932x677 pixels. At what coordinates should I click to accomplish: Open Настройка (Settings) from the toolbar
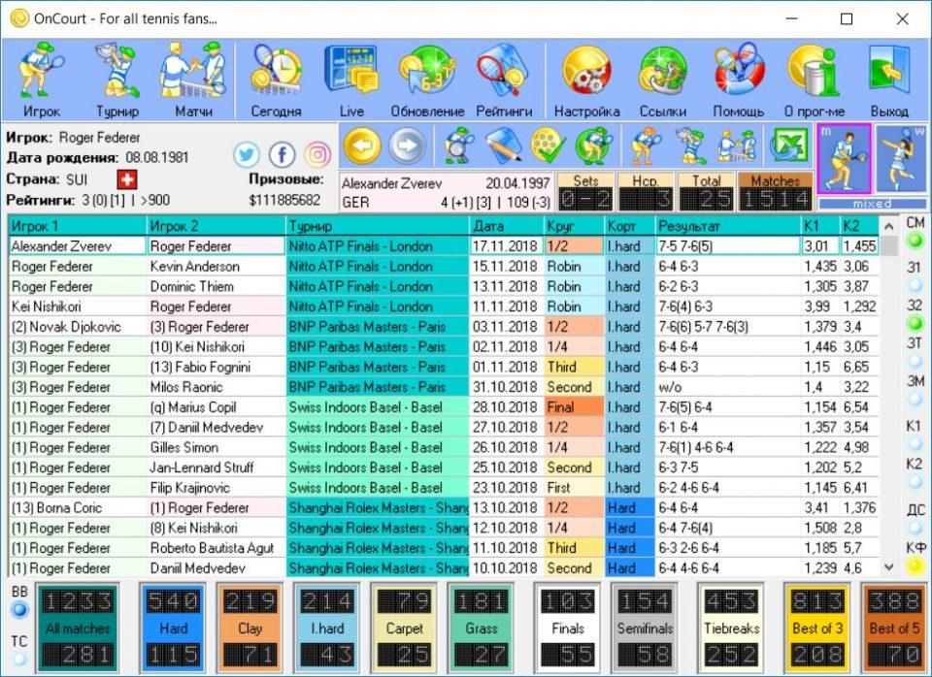tap(586, 81)
